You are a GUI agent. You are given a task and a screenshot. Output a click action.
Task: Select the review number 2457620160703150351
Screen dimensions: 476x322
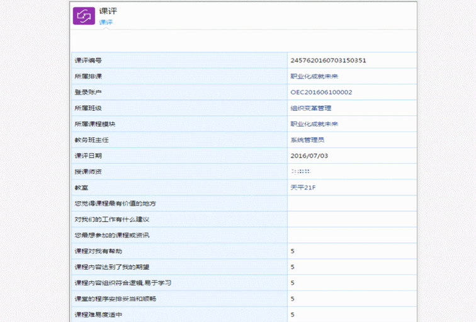click(328, 60)
